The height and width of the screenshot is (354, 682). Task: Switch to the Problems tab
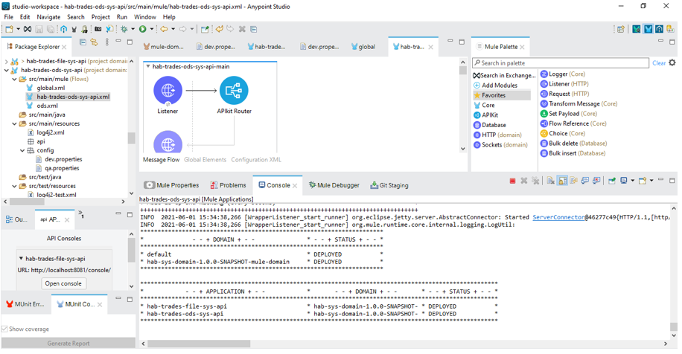click(229, 185)
